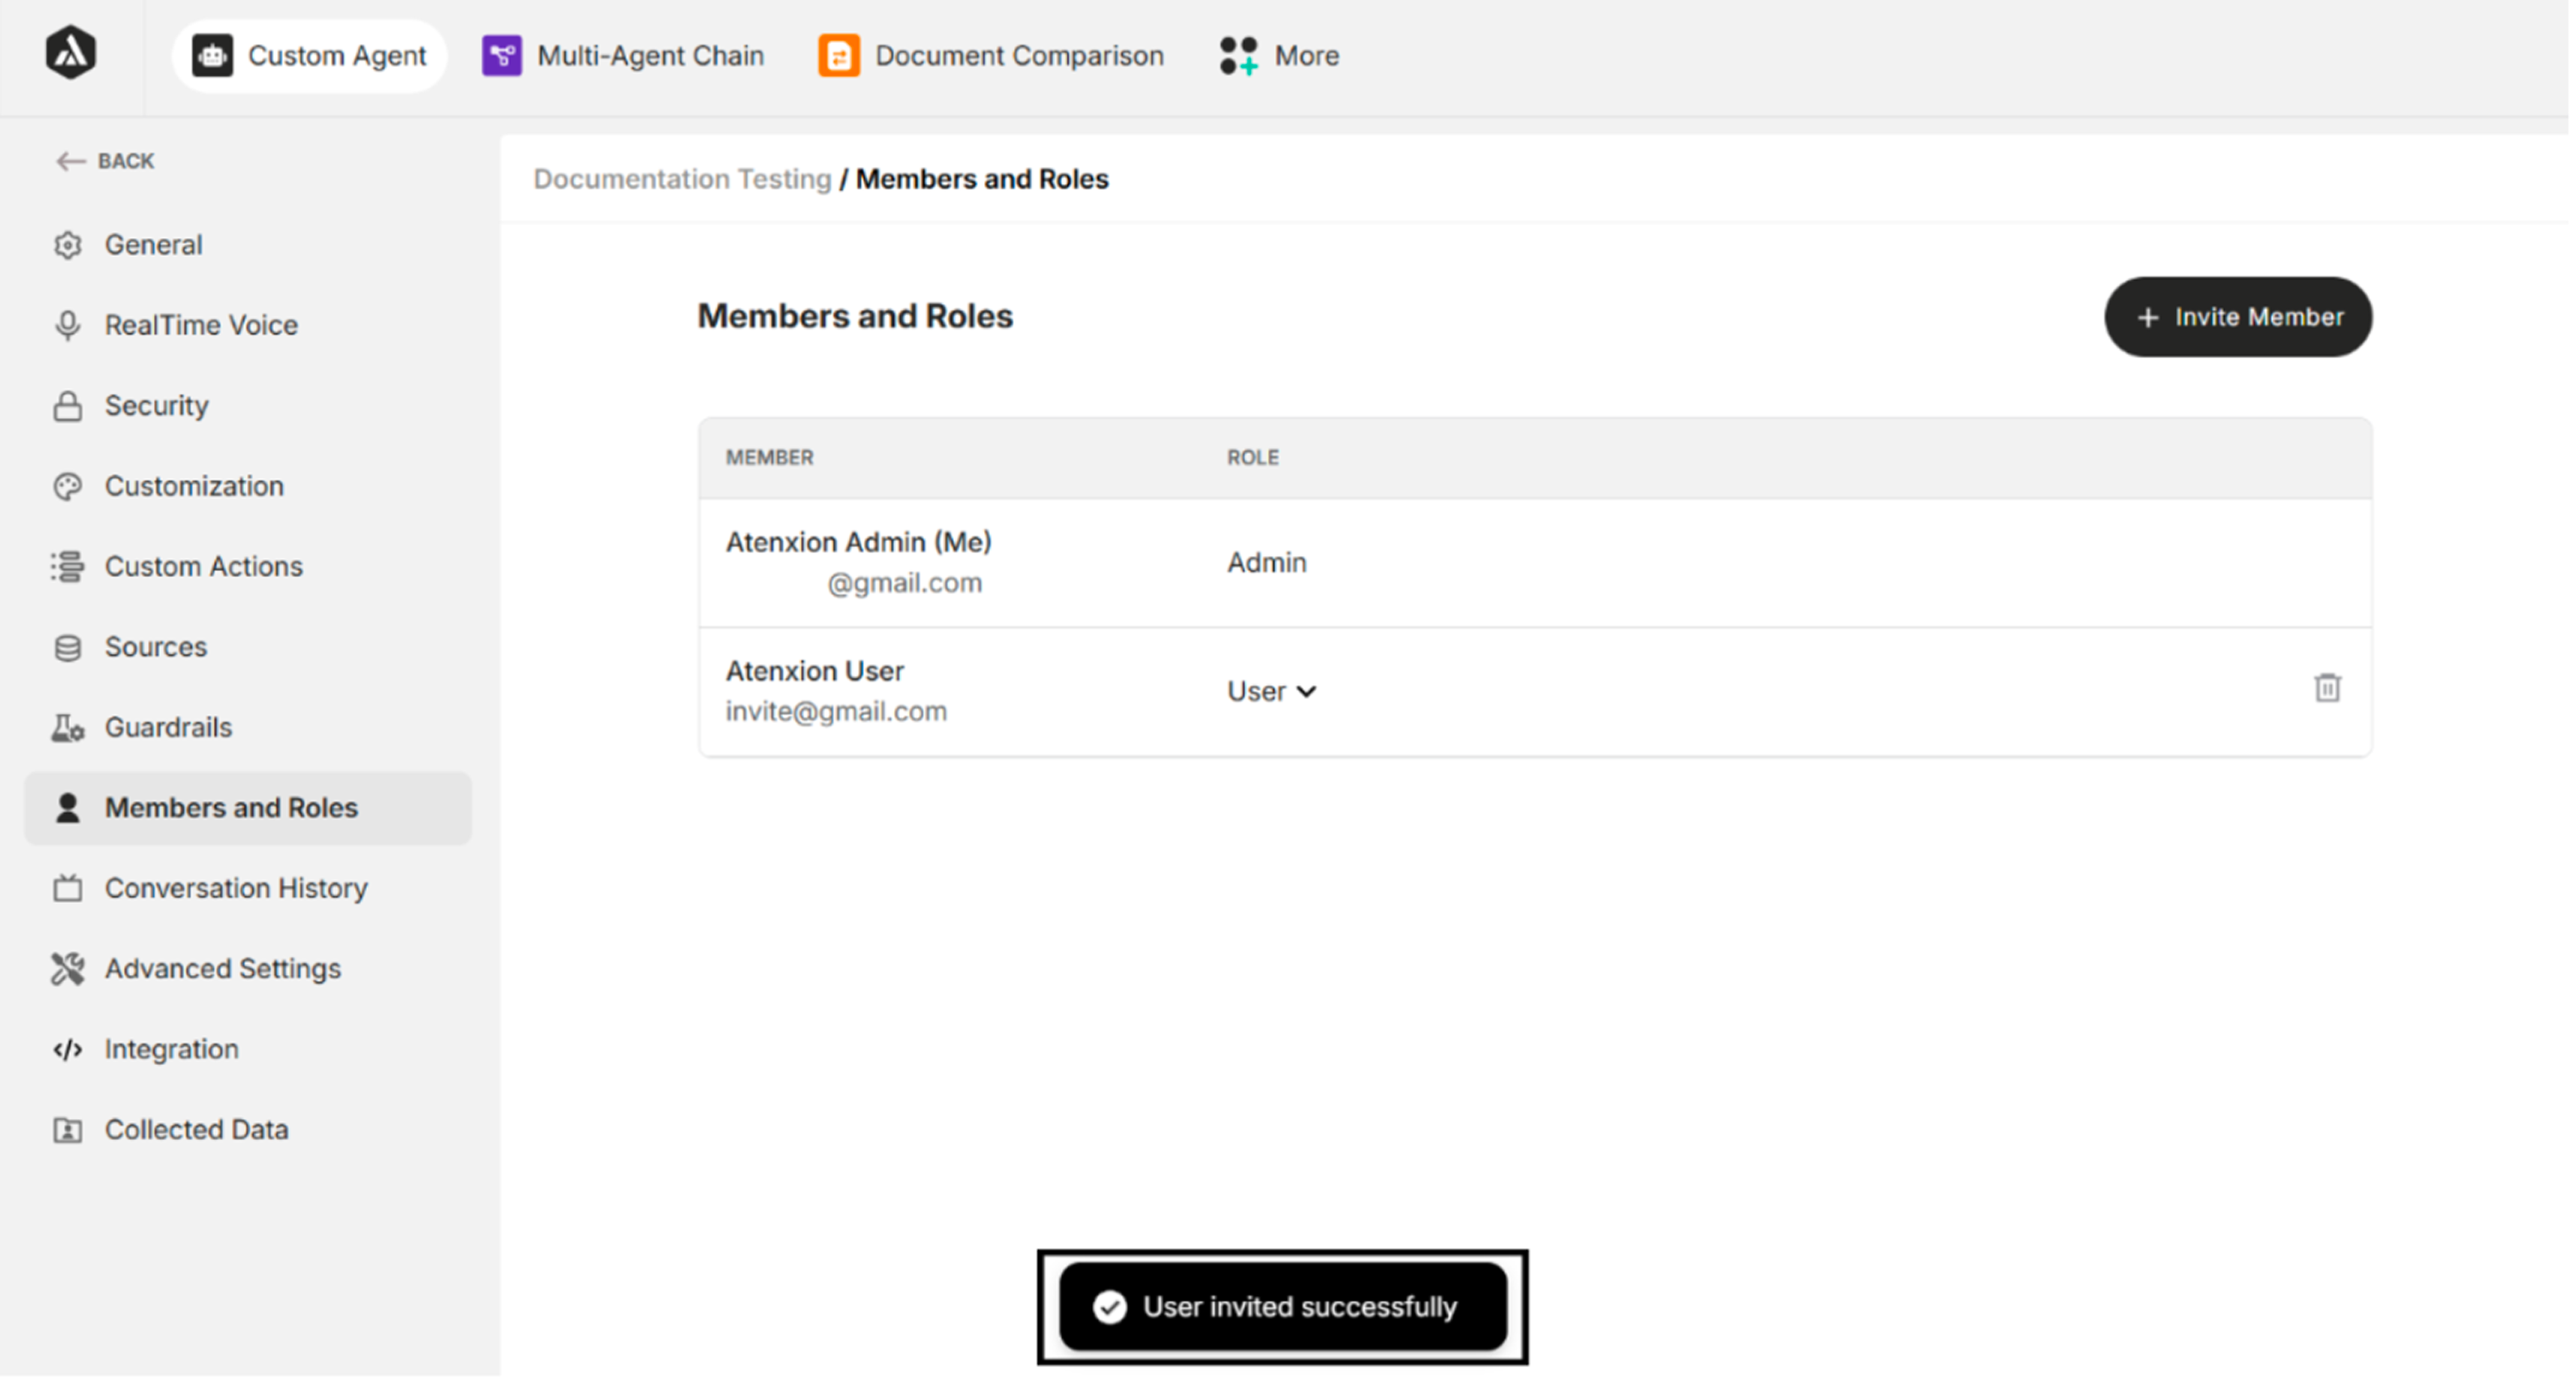Click the Documentation Testing breadcrumb link

pyautogui.click(x=683, y=179)
